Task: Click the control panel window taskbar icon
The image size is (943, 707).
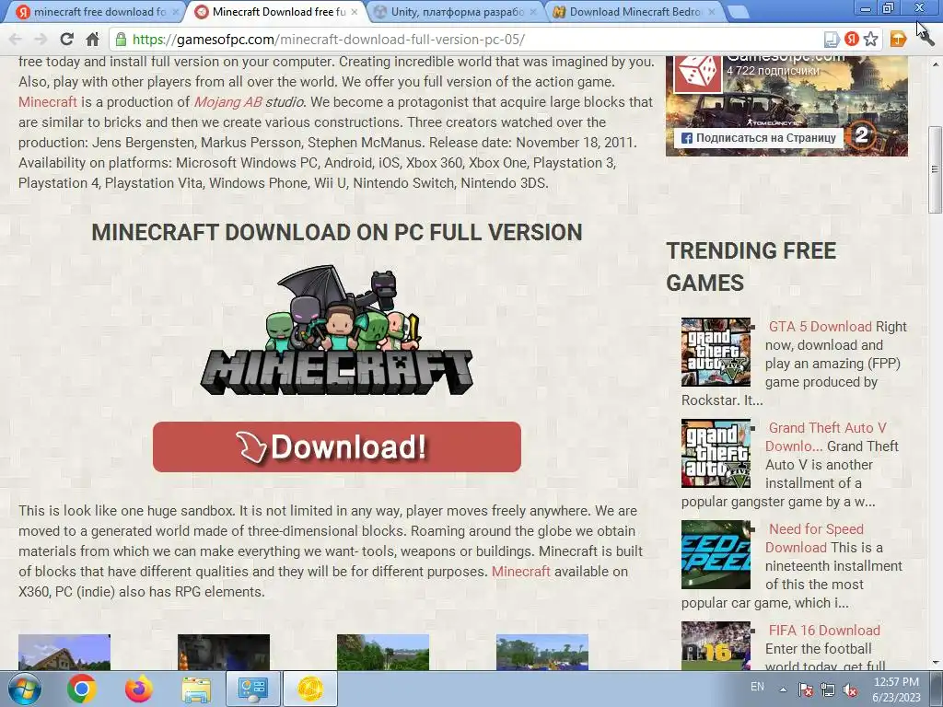Action: (253, 689)
